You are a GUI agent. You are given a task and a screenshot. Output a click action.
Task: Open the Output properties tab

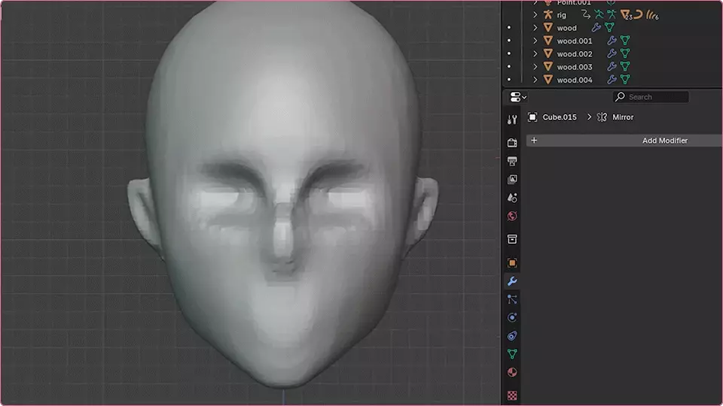click(x=512, y=161)
